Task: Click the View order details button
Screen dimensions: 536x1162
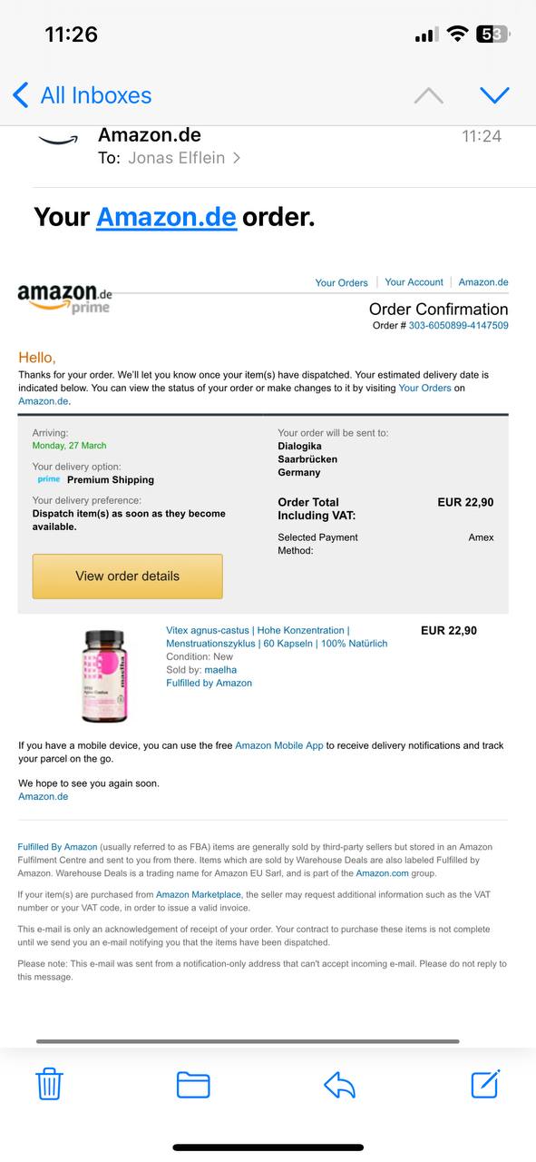Action: click(127, 576)
